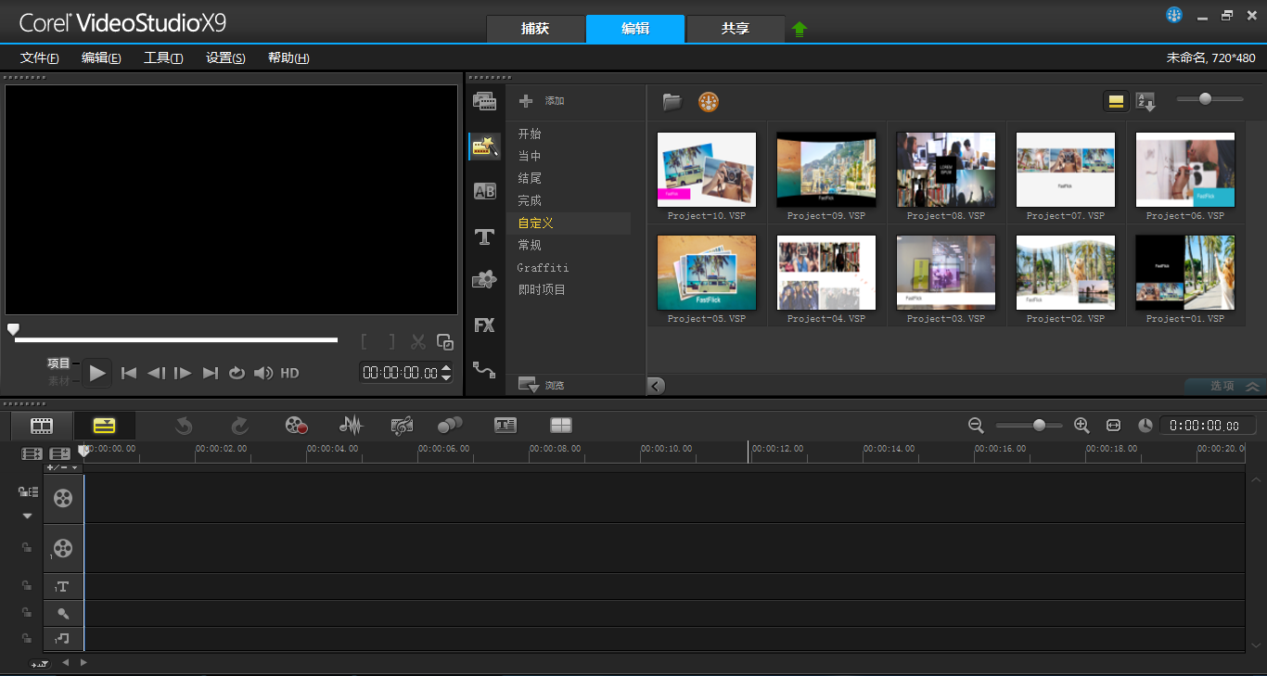
Task: Click the 浏览 browse button
Action: [x=542, y=385]
